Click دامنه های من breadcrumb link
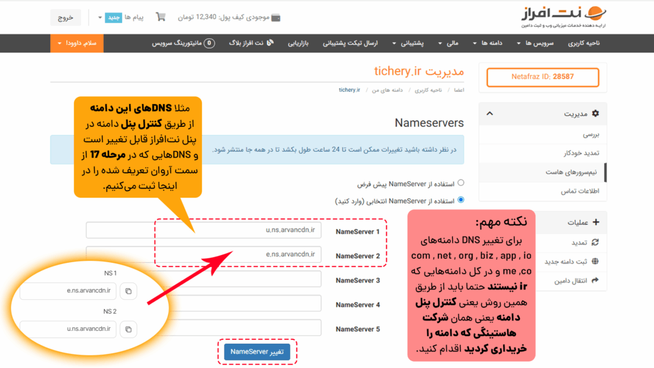This screenshot has width=654, height=368. pyautogui.click(x=388, y=90)
